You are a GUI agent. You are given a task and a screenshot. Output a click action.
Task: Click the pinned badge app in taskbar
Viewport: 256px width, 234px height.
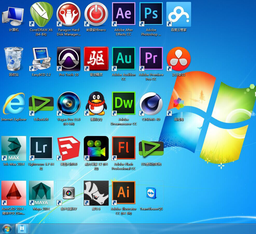(x=22, y=229)
